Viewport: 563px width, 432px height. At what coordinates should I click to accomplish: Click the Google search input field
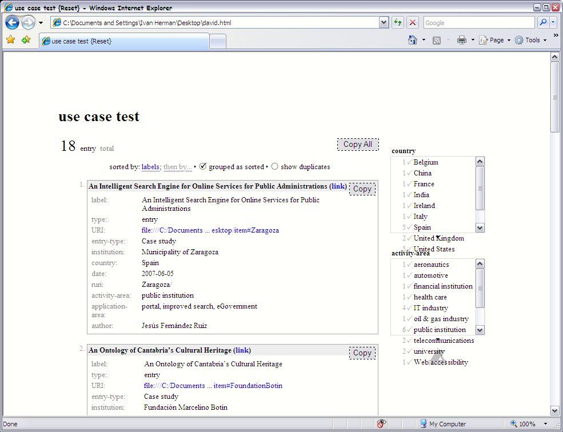coord(478,23)
